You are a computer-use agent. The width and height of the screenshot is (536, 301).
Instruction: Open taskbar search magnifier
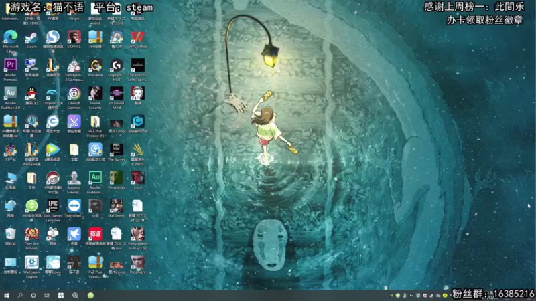pyautogui.click(x=20, y=296)
